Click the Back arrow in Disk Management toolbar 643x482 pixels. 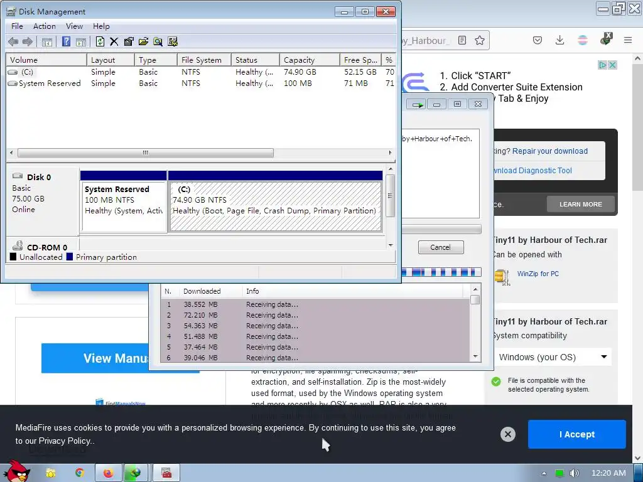(x=13, y=41)
